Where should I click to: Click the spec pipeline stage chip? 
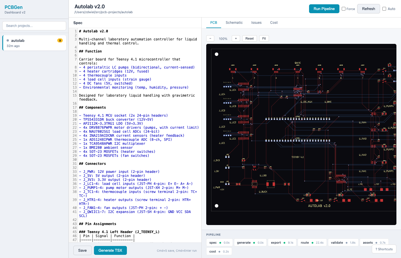(219, 243)
